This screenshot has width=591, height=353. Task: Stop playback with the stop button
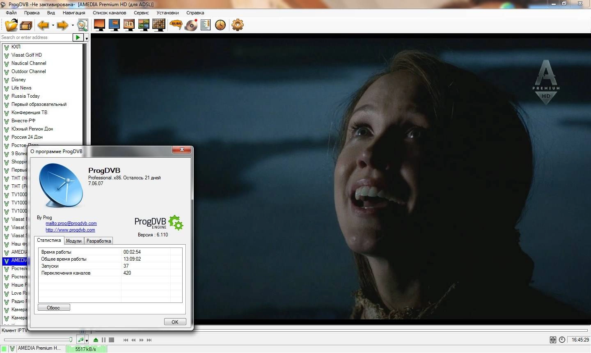pyautogui.click(x=111, y=340)
